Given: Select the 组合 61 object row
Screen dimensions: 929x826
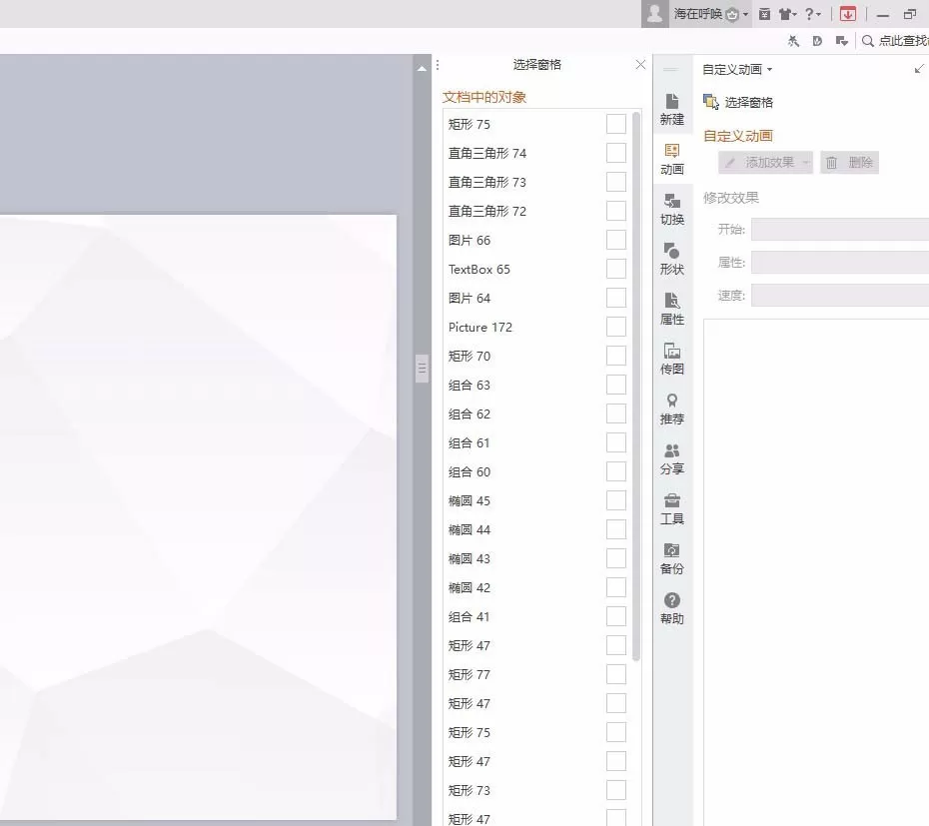Looking at the screenshot, I should [x=536, y=442].
